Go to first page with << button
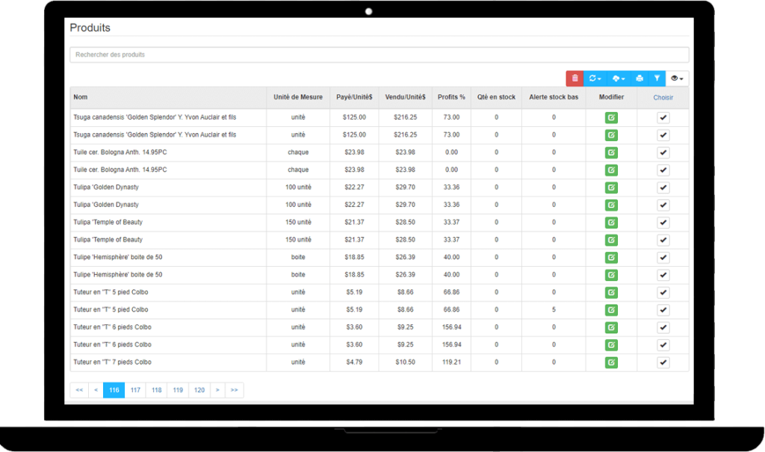 [x=79, y=390]
